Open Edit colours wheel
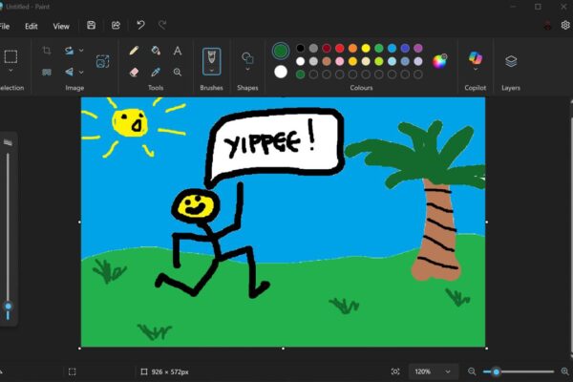 439,61
